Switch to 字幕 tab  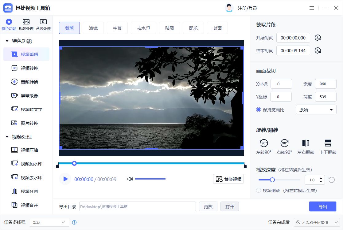pyautogui.click(x=117, y=28)
